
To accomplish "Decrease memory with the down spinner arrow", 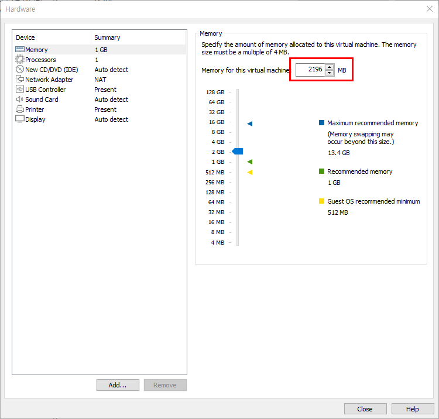I will tap(329, 73).
